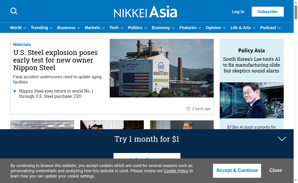Open the Materials category link
The height and width of the screenshot is (183, 298).
click(x=22, y=45)
